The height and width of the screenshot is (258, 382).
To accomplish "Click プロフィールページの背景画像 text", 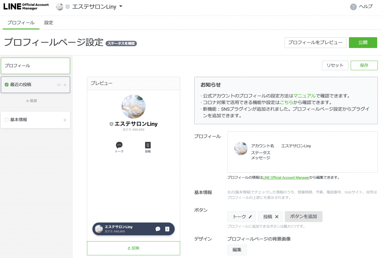I will 259,239.
